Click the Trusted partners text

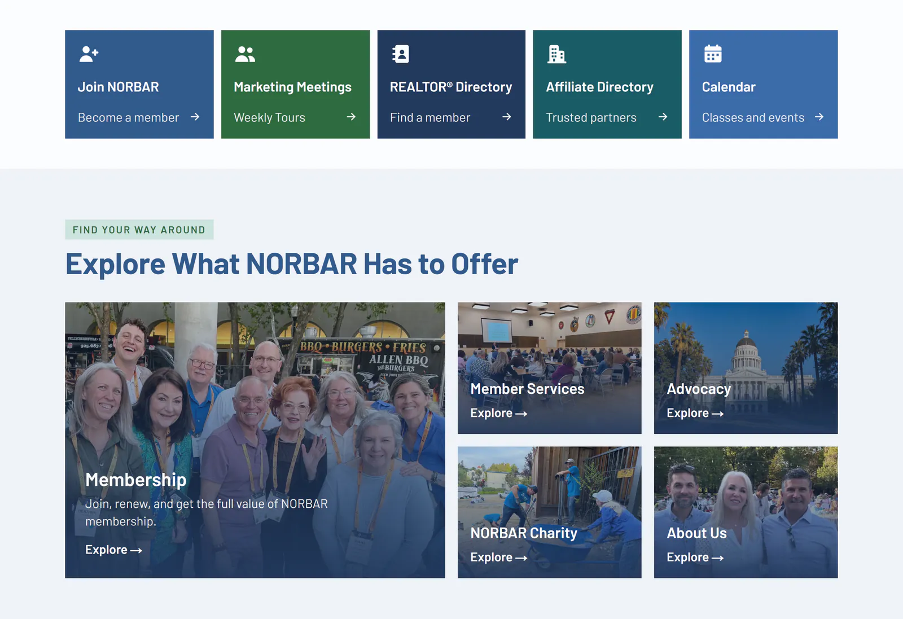591,117
